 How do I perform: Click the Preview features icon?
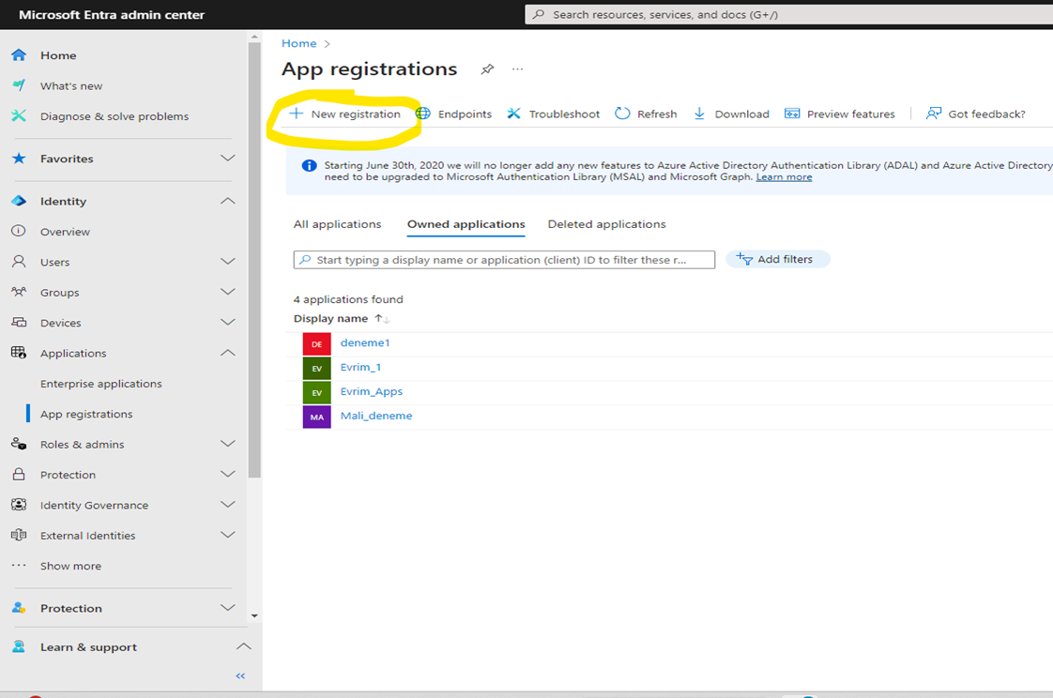(792, 114)
